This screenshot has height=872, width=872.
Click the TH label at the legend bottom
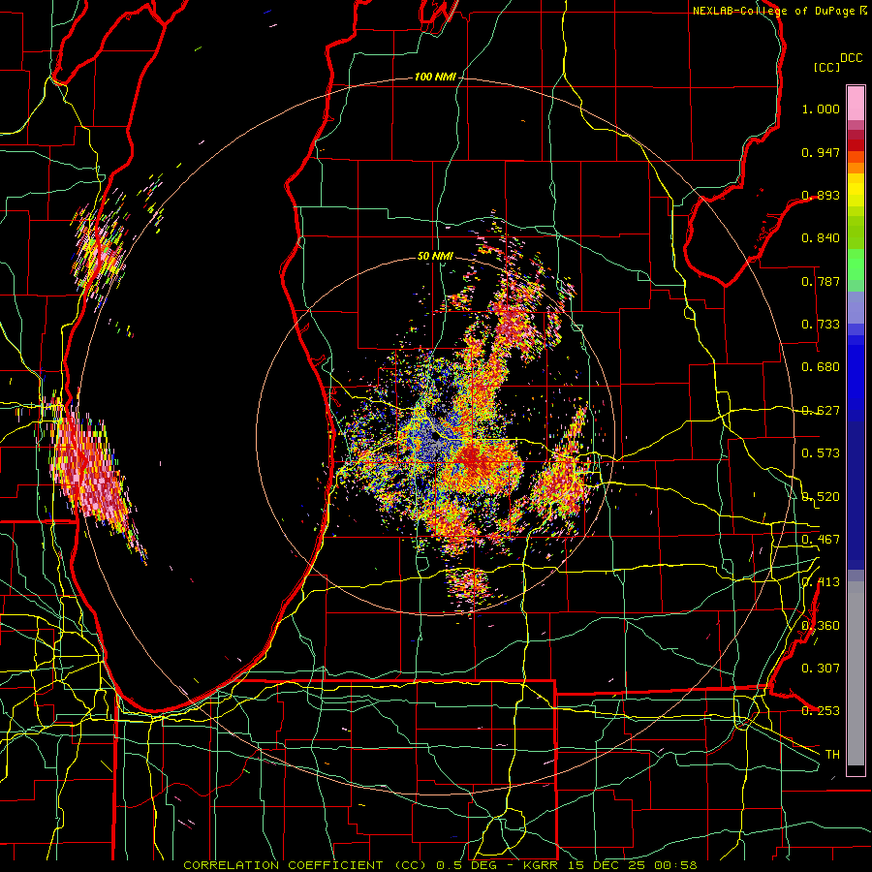832,755
